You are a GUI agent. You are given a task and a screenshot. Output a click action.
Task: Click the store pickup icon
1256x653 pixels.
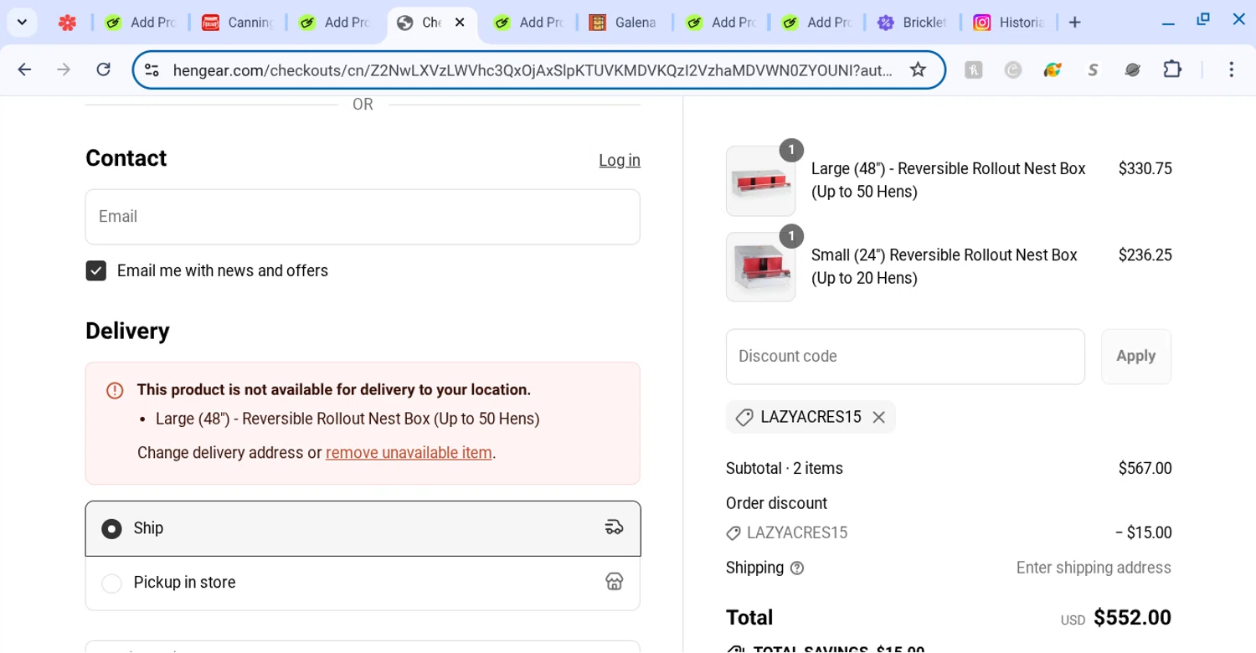pyautogui.click(x=615, y=582)
